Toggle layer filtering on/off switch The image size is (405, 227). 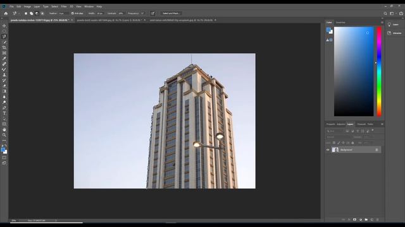(373, 131)
